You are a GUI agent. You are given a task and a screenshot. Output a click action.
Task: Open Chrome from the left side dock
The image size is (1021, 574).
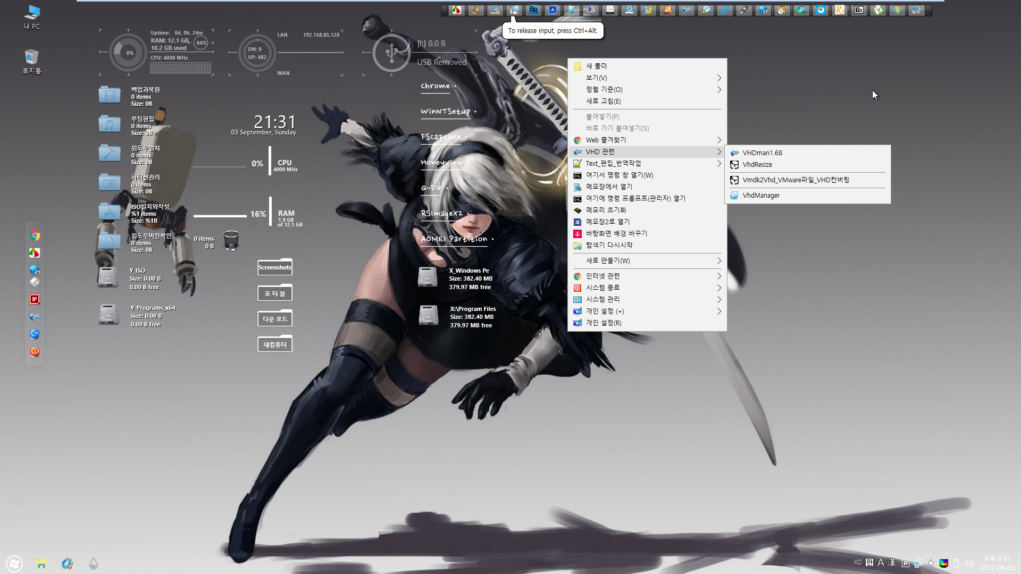[35, 235]
